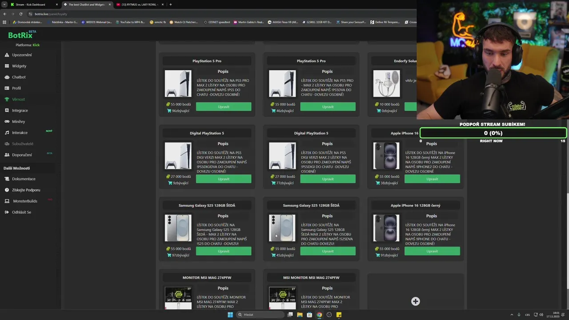The image size is (569, 320).
Task: Click Upravit for Digital PlayStation 5 with 9 remaining
Action: 224,179
